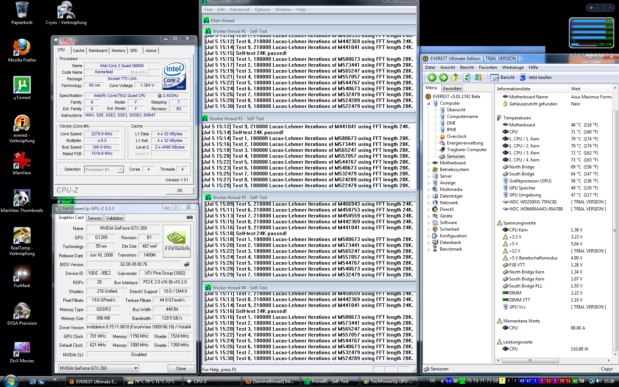Select the EVGA Precision desktop icon
Viewport: 619px width, 387px height.
point(22,314)
